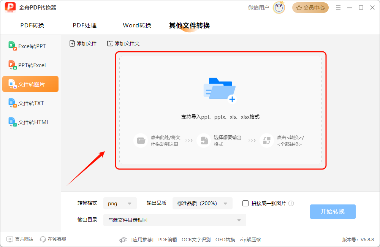Screen dimensions: 380x247
Task: Close the converter window
Action: tap(372, 8)
